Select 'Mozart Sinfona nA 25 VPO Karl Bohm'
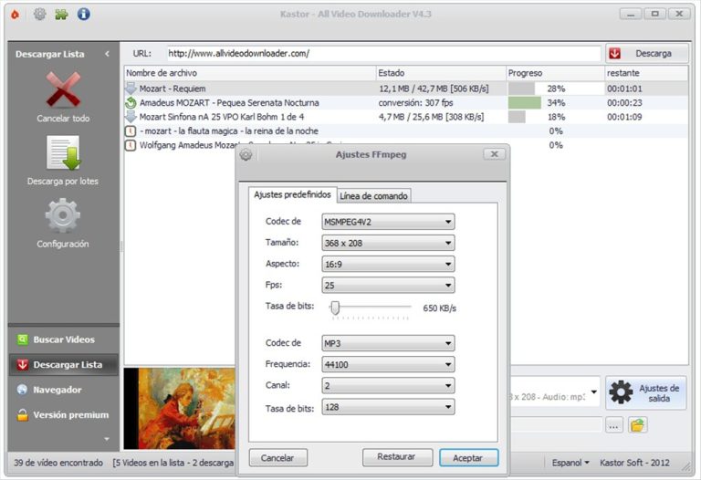This screenshot has height=480, width=701. pyautogui.click(x=406, y=117)
